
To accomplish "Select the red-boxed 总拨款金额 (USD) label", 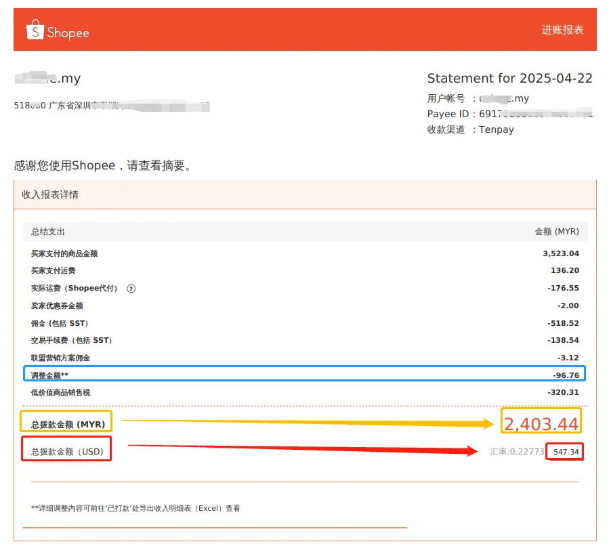I will (x=66, y=449).
